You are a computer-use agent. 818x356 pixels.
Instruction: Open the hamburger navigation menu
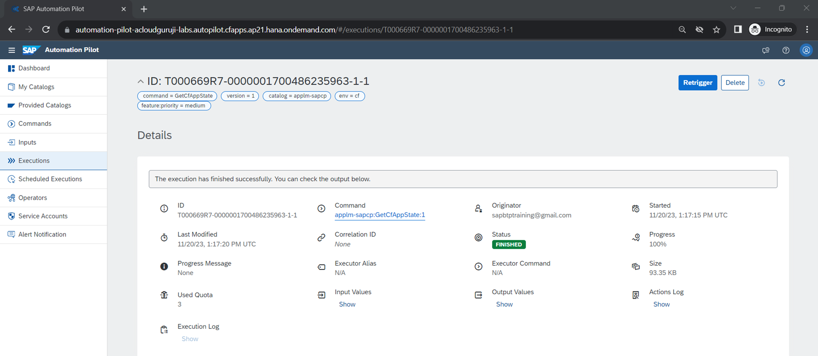click(11, 50)
